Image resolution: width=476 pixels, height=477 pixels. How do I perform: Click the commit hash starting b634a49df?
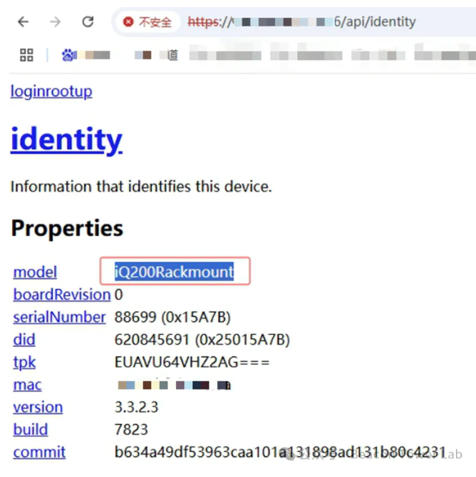[280, 452]
